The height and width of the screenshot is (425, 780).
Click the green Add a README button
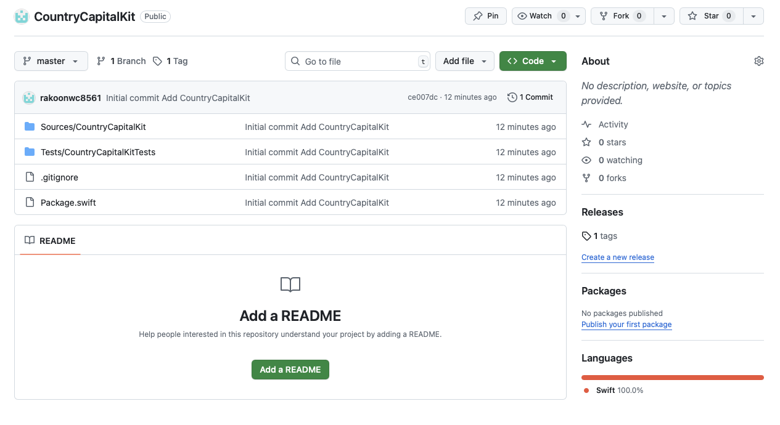(290, 370)
